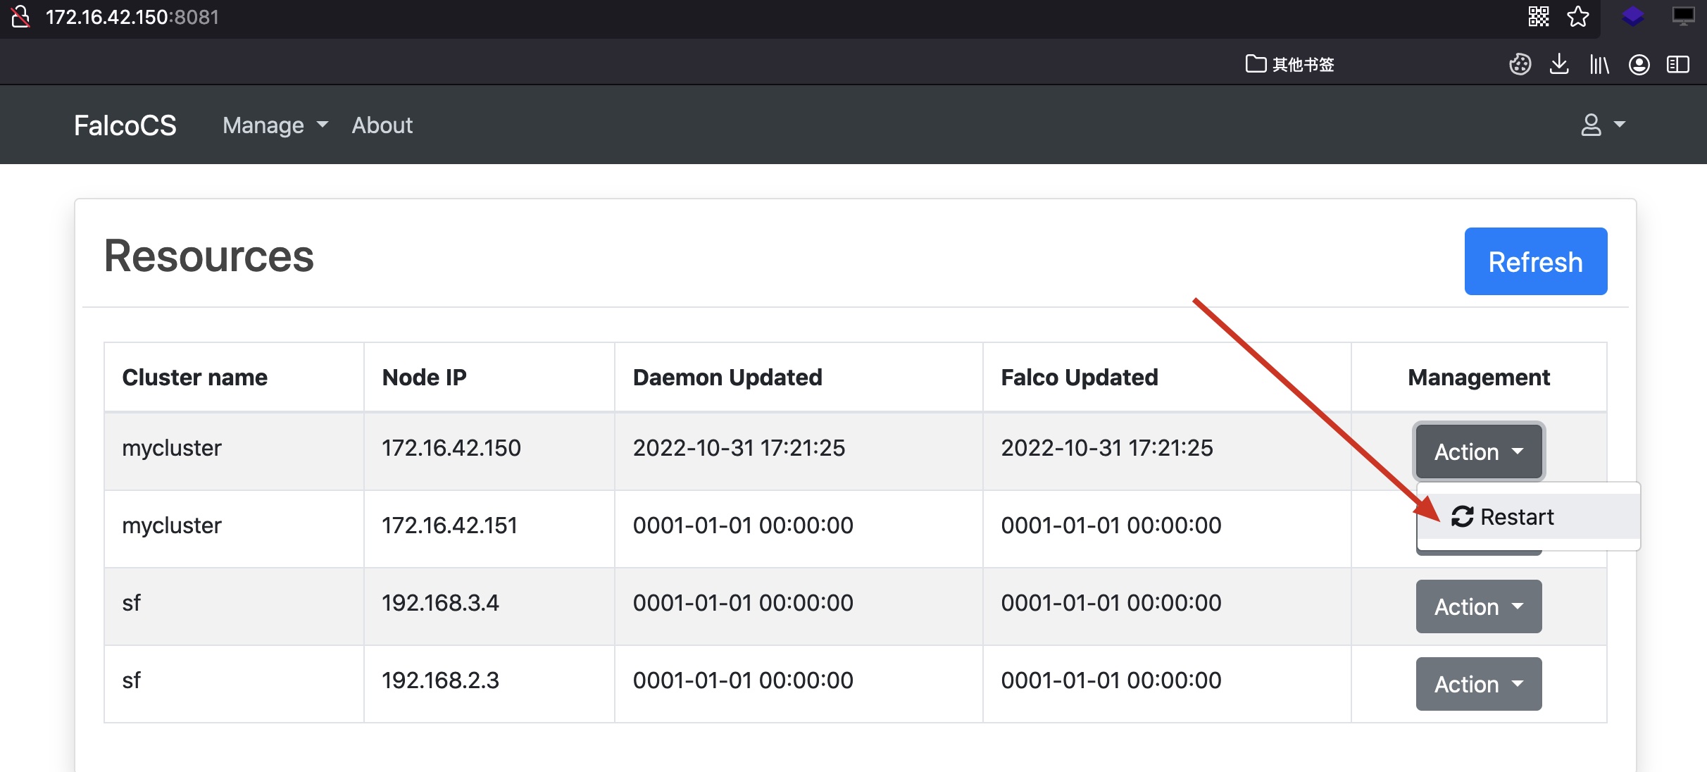
Task: Expand the Manage dropdown menu
Action: (x=275, y=125)
